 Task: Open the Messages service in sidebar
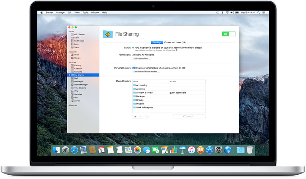point(77,81)
